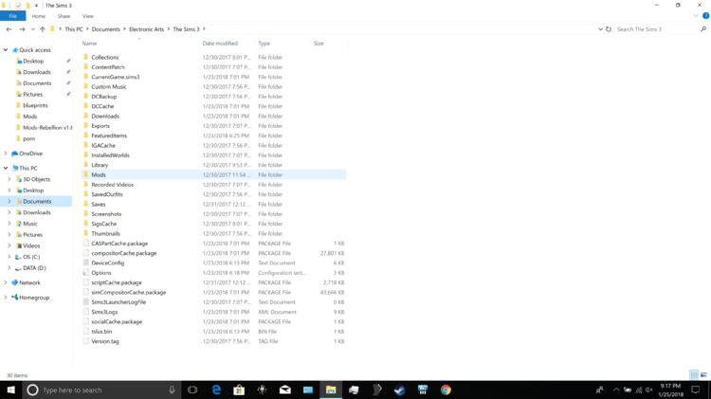Expand the Network tree node

6,282
